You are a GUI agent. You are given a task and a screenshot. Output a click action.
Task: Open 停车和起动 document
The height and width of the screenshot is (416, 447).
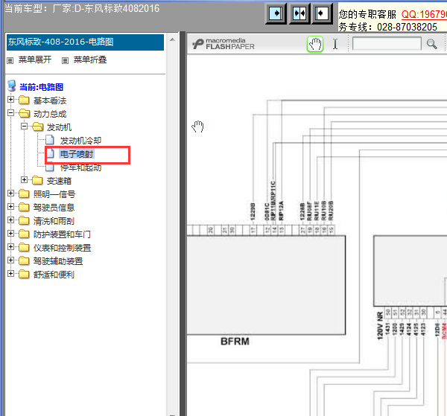pyautogui.click(x=80, y=167)
